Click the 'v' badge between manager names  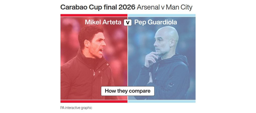point(127,22)
